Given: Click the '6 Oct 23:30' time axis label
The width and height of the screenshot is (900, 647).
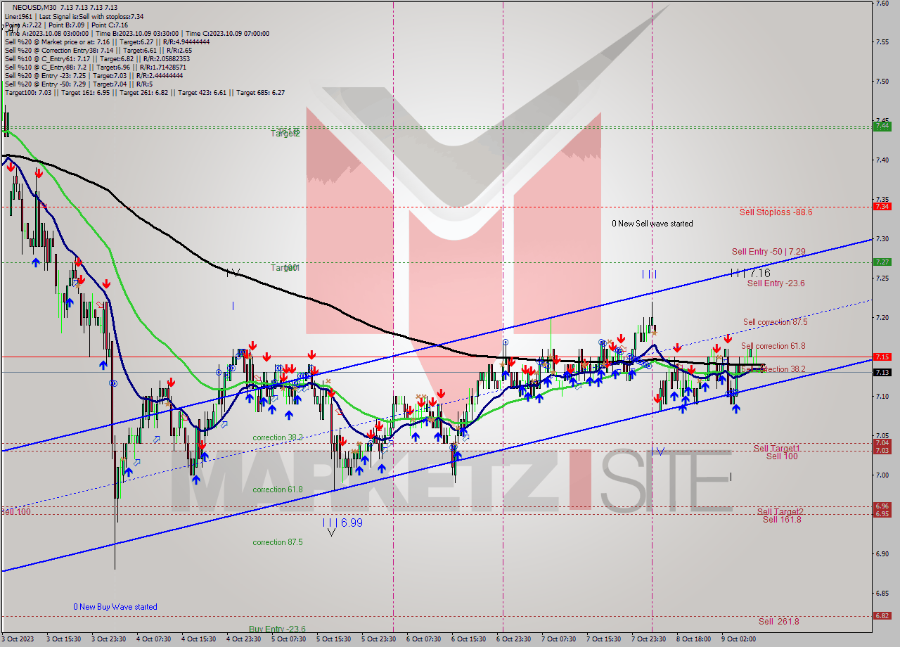Looking at the screenshot, I should pyautogui.click(x=514, y=639).
